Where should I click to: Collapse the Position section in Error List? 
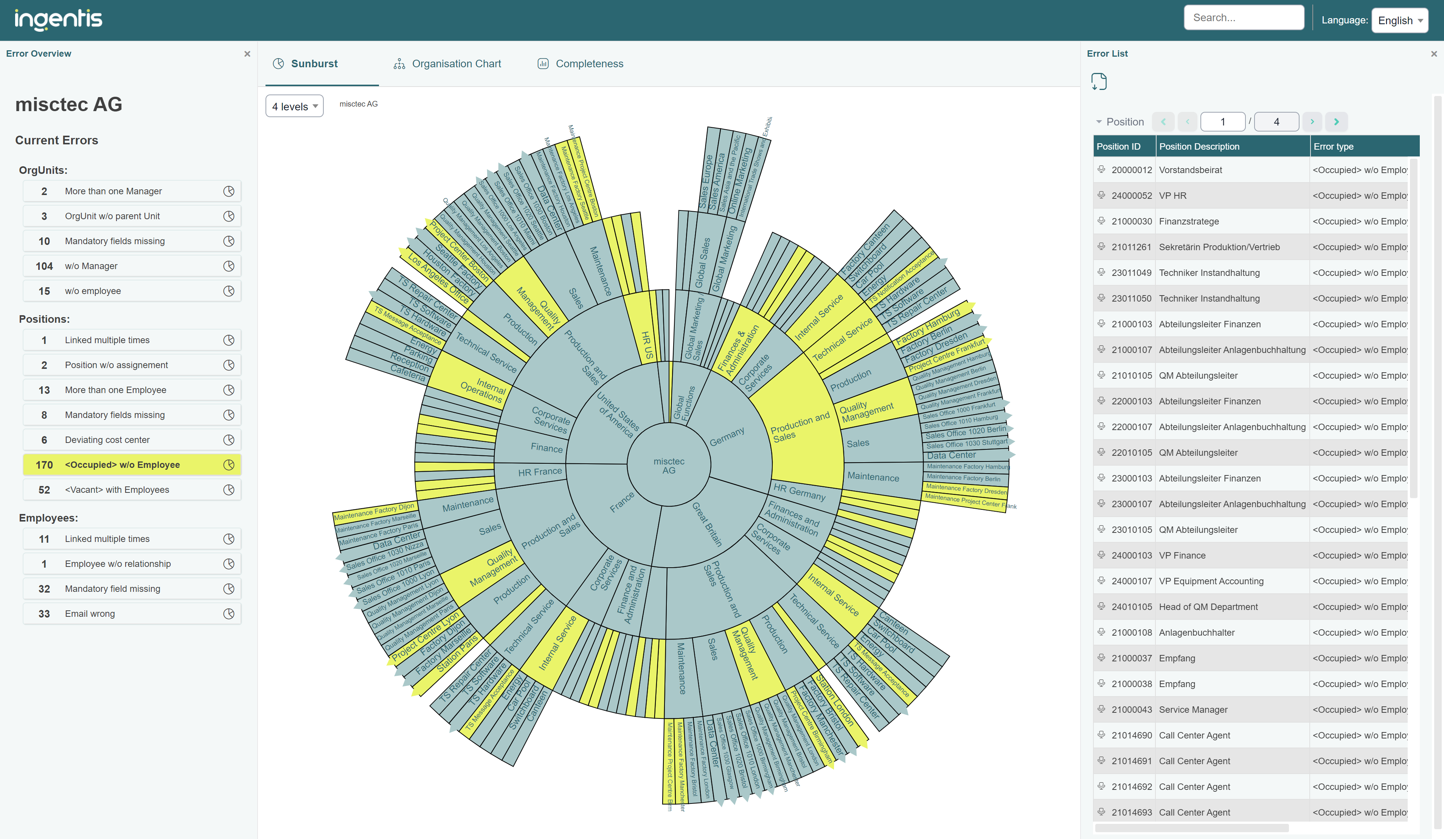(x=1099, y=121)
